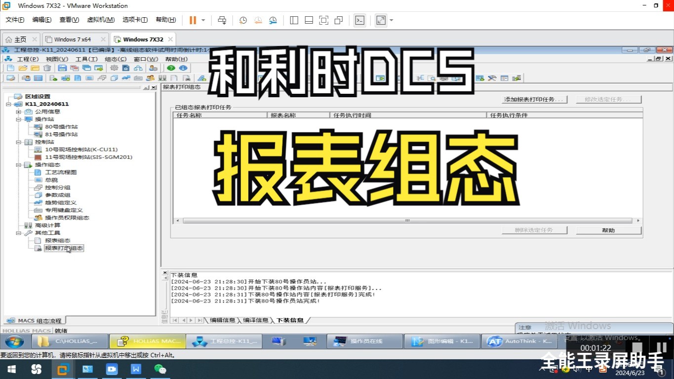Open the VMware console view icon
This screenshot has width=674, height=379.
(x=360, y=20)
